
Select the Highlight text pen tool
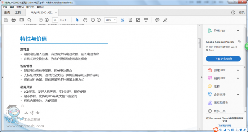pos(165,20)
